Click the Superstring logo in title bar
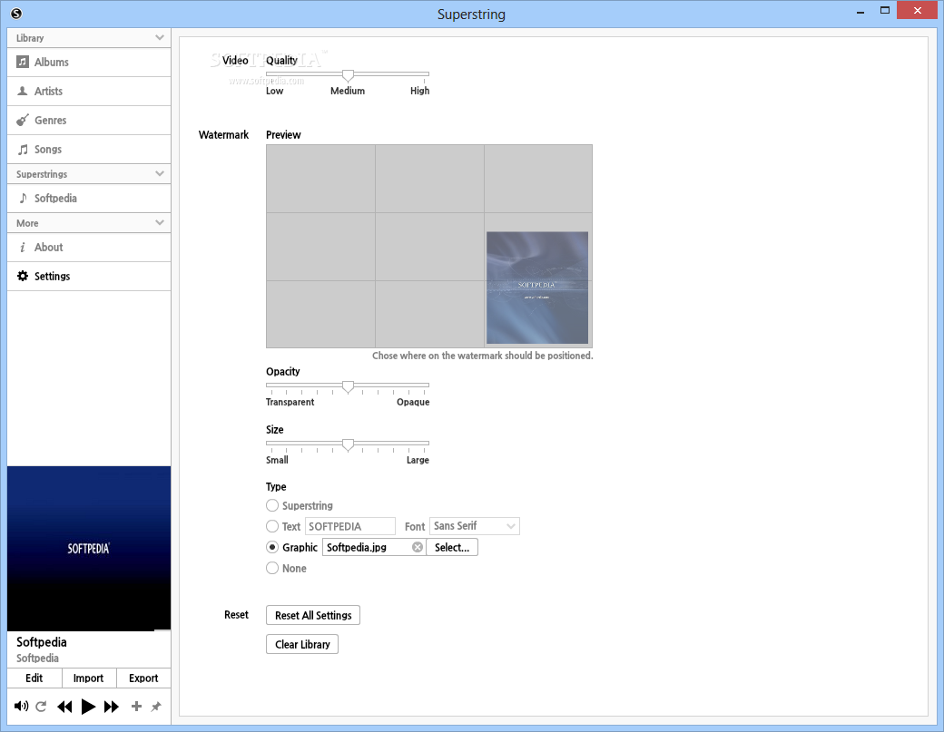This screenshot has width=944, height=732. pyautogui.click(x=16, y=13)
